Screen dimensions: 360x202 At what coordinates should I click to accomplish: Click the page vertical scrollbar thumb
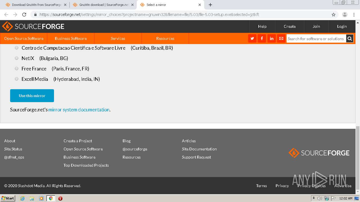tap(358, 158)
